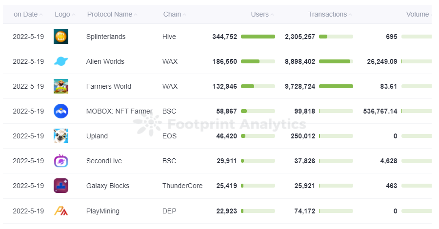Click the Upland transactions progress bar
The height and width of the screenshot is (229, 439).
tap(336, 136)
